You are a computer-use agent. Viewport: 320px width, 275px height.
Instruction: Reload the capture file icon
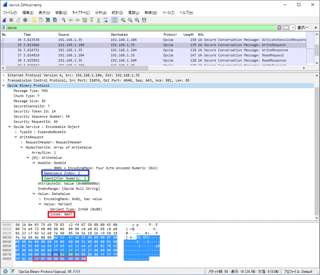pyautogui.click(x=55, y=20)
